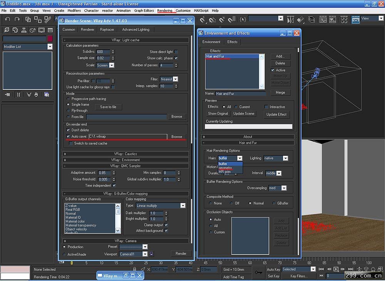Screen dimensions: 385x281
Task: Click Make Unique icon in modifier stack
Action: tap(29, 94)
